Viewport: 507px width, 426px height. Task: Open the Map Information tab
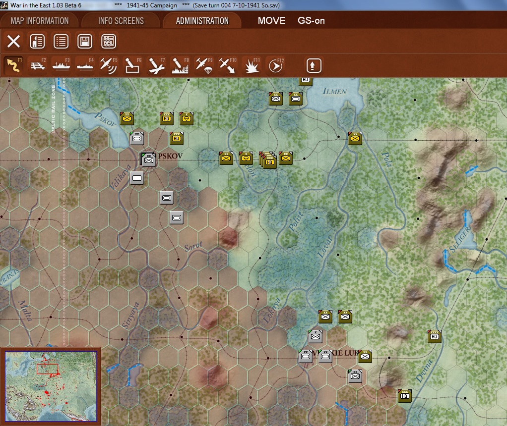pyautogui.click(x=40, y=21)
